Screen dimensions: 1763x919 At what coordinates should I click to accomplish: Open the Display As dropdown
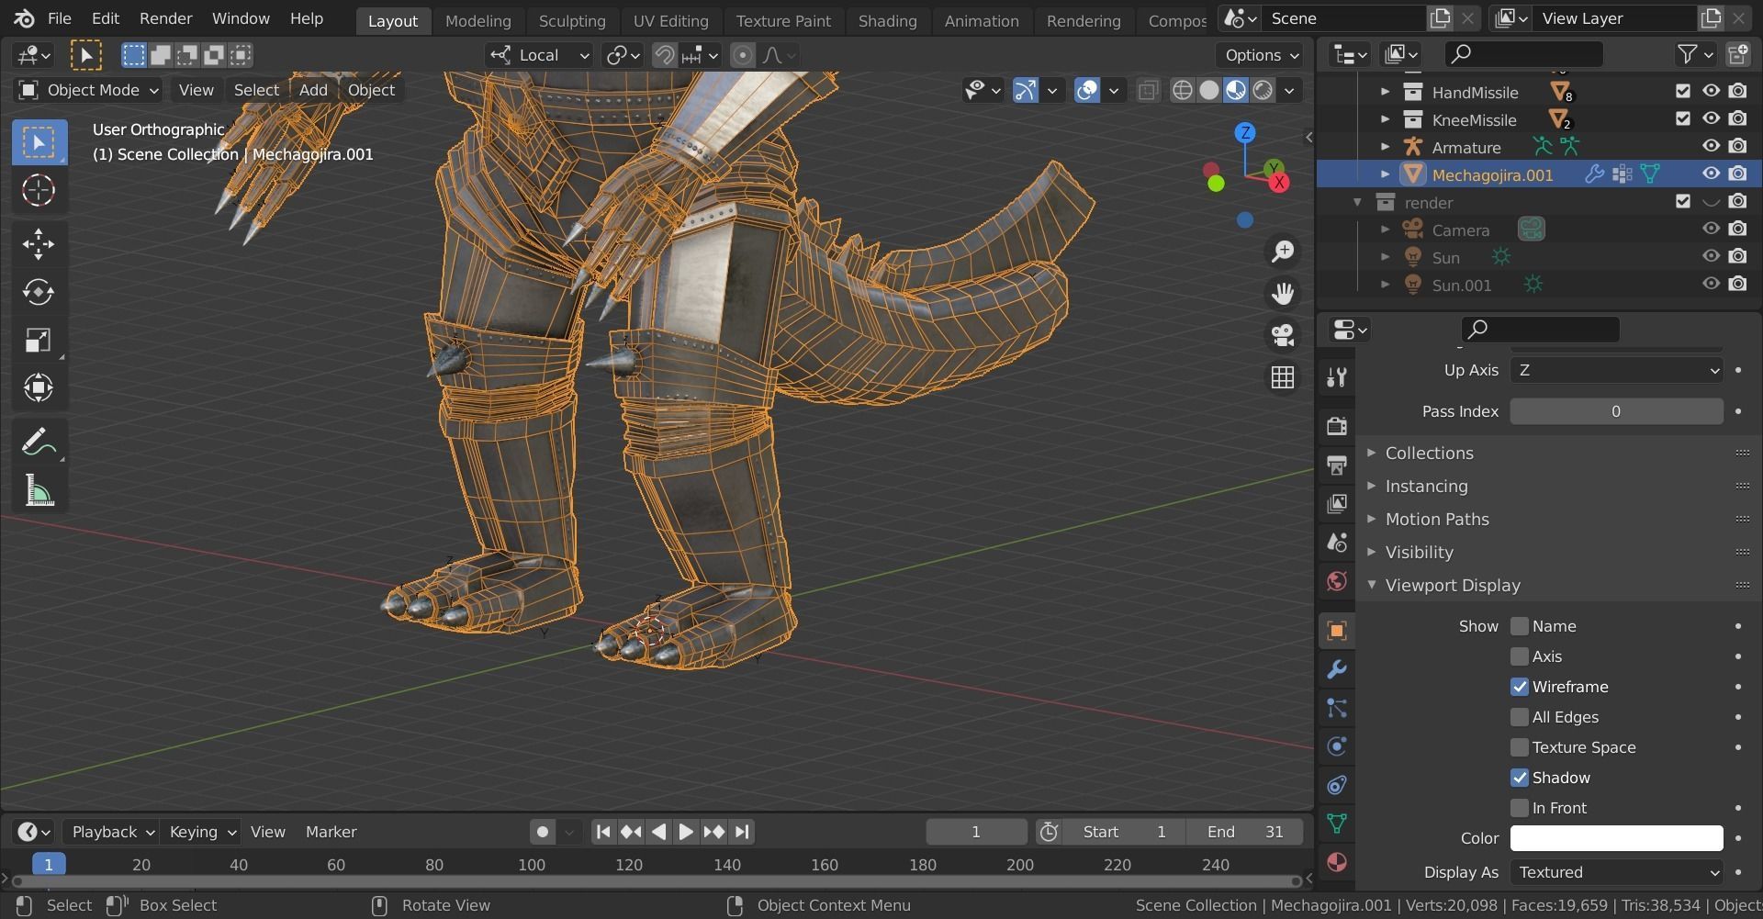point(1616,872)
